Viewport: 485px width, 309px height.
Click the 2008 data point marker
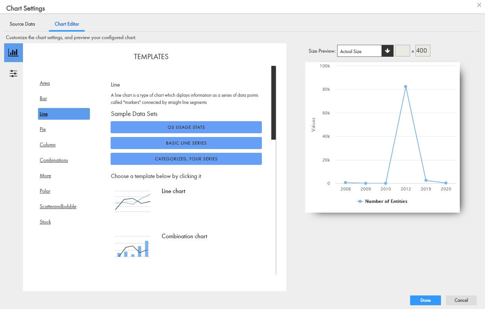coord(345,183)
